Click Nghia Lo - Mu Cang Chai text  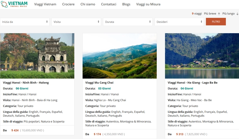(x=110, y=100)
